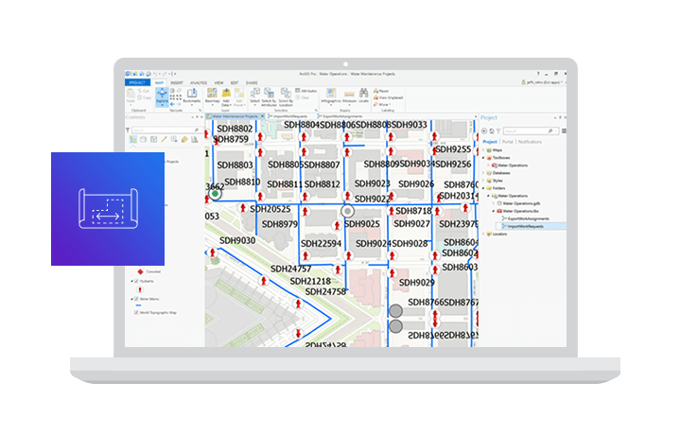Screen dimensions: 681x435
Task: Collapse the Toolboxes node
Action: (483, 158)
